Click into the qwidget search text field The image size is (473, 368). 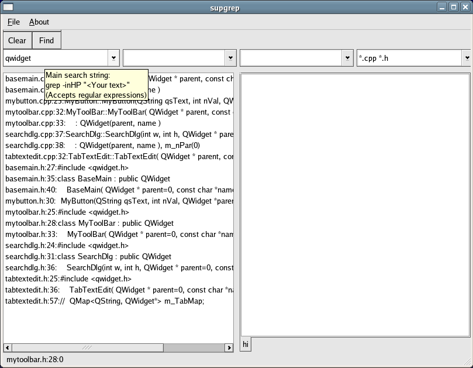[56, 58]
